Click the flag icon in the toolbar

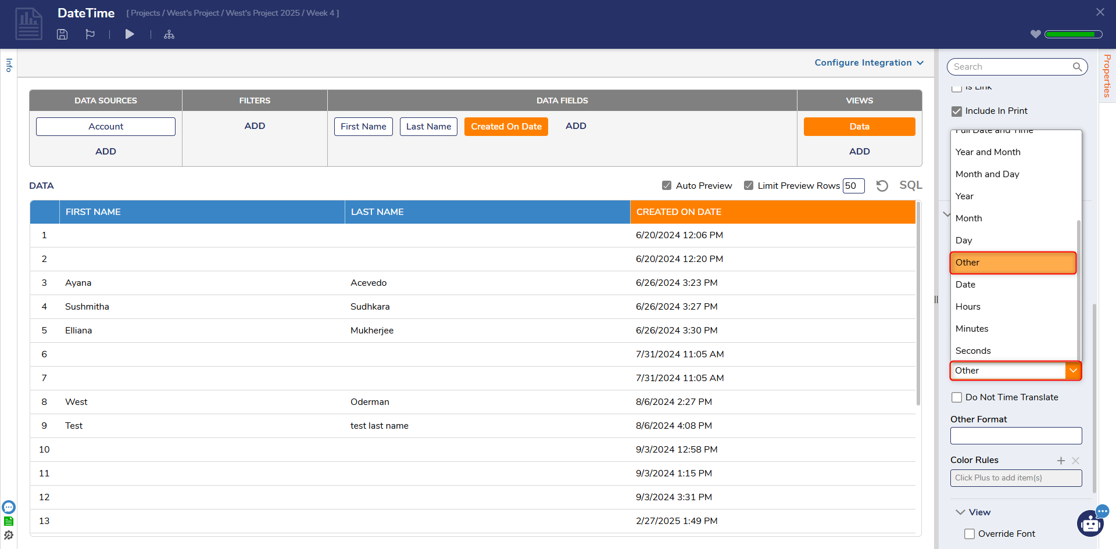tap(90, 34)
